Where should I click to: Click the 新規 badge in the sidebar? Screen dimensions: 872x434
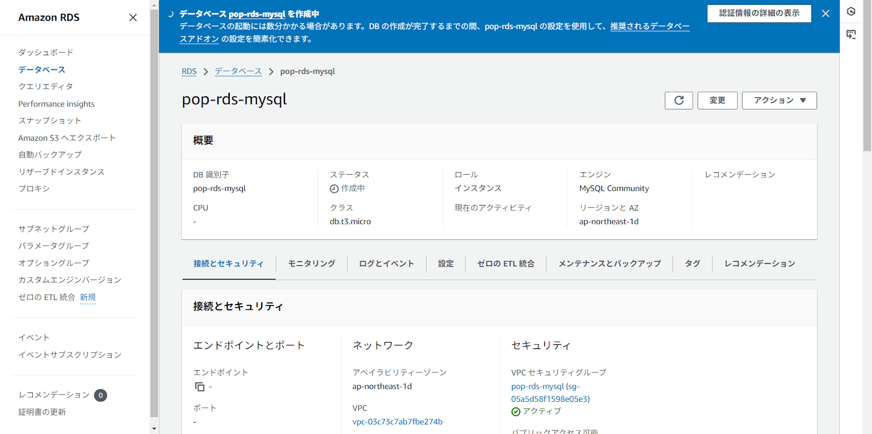tap(88, 297)
